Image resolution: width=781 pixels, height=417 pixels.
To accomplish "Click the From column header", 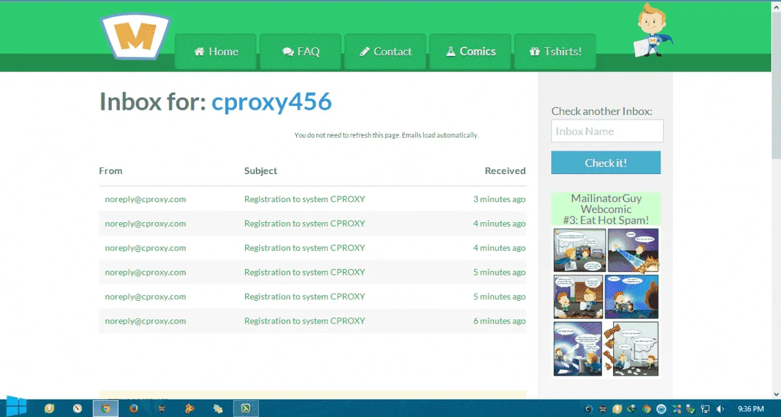I will point(111,171).
